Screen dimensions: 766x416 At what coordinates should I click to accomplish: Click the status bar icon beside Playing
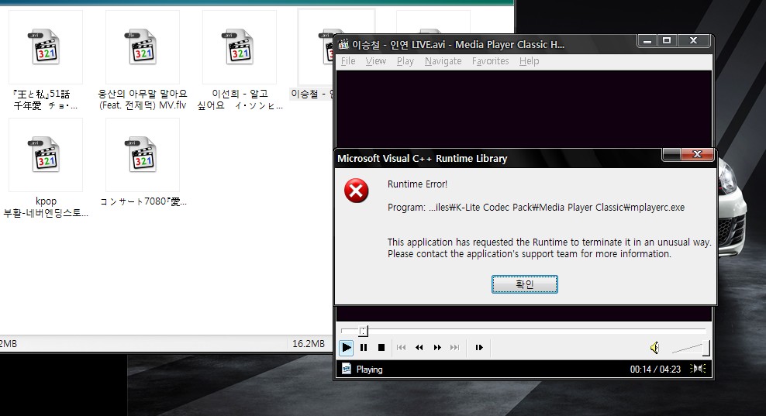347,369
